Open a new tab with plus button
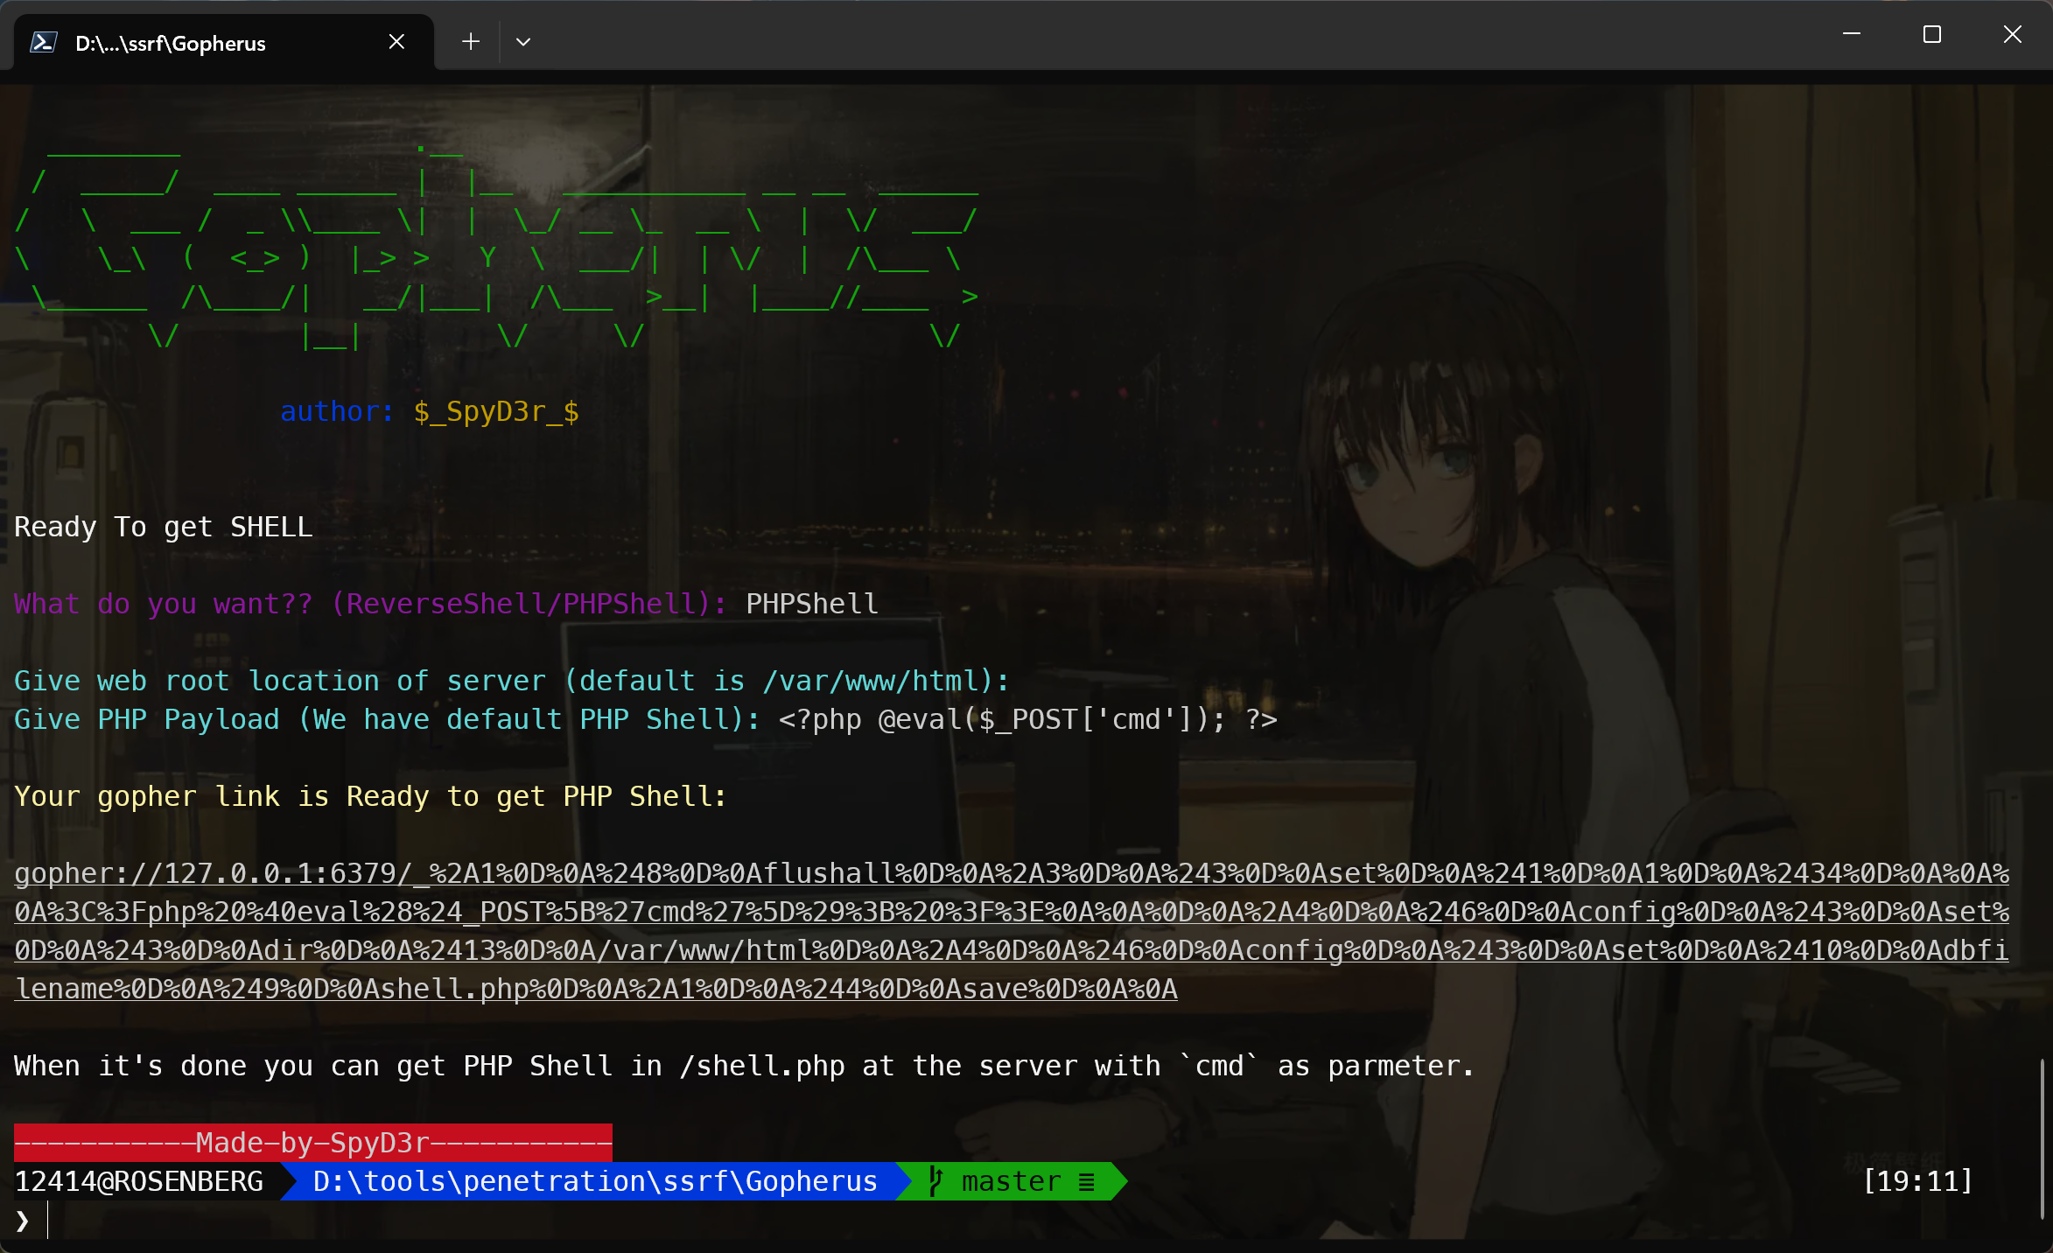Image resolution: width=2053 pixels, height=1253 pixels. click(x=471, y=42)
